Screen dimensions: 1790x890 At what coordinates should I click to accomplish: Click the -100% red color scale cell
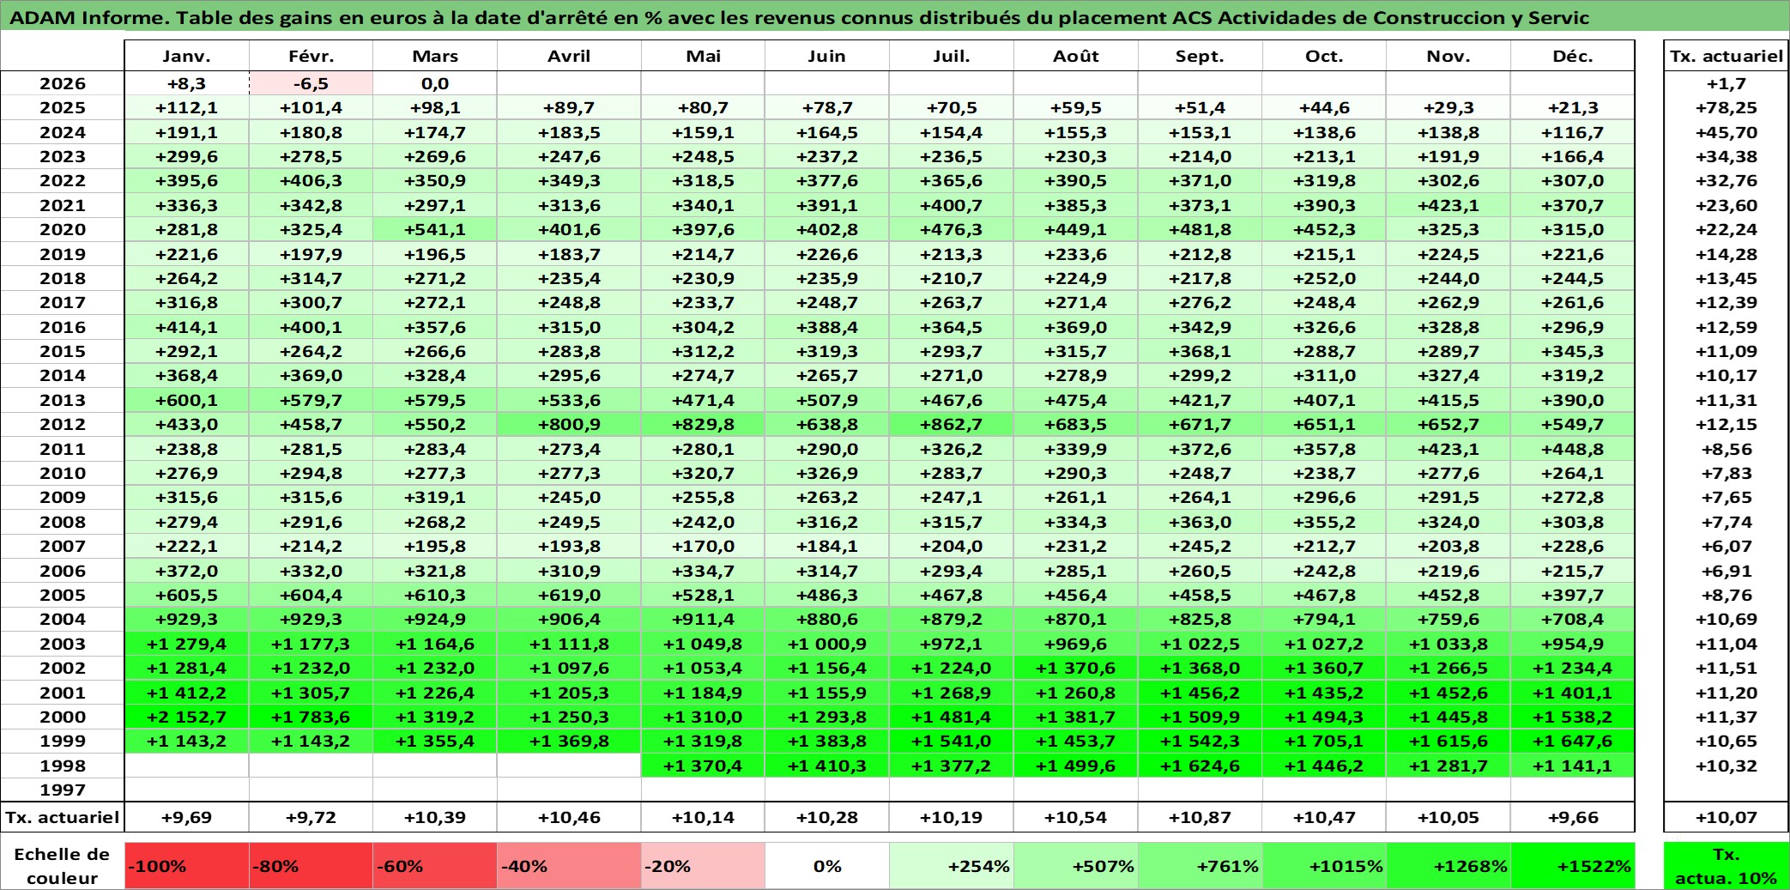point(187,866)
